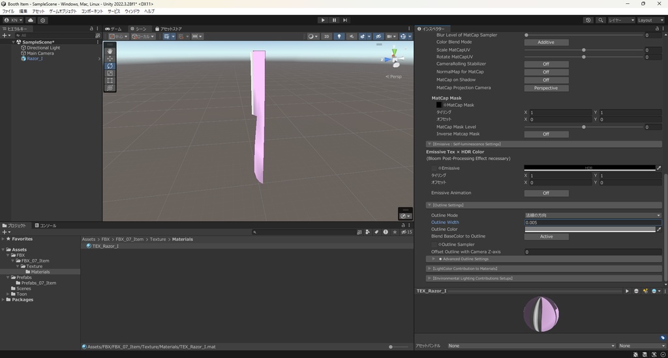Expand LightColor Contribution to Materials section
Viewport: 668px width, 358px height.
pos(464,268)
